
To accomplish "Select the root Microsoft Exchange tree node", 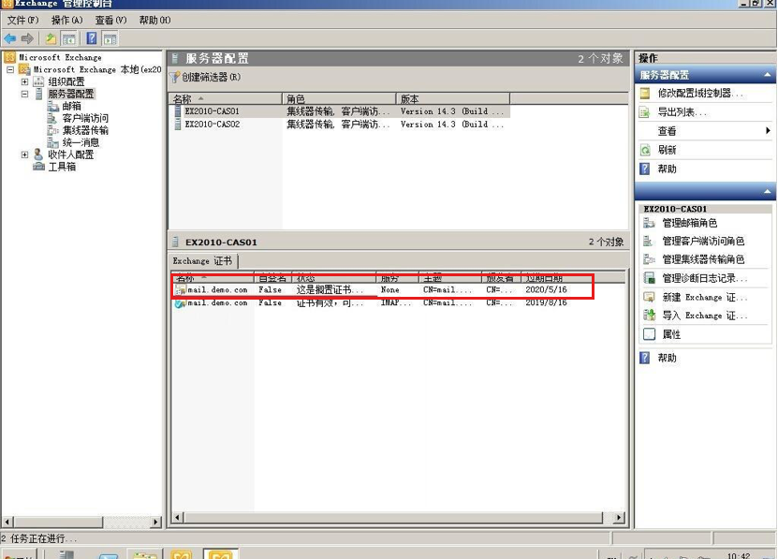I will [60, 57].
